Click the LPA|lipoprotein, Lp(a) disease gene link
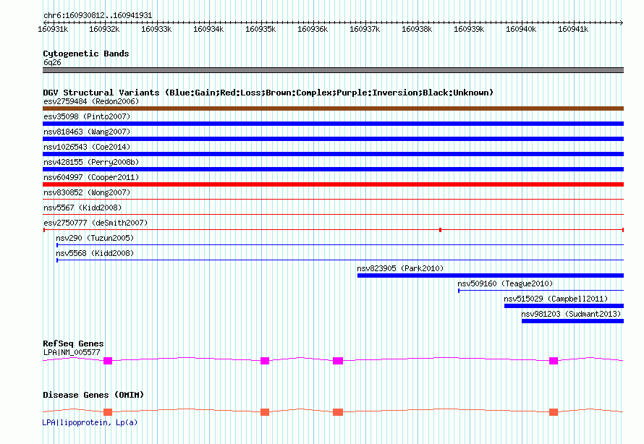644x444 pixels. [90, 422]
